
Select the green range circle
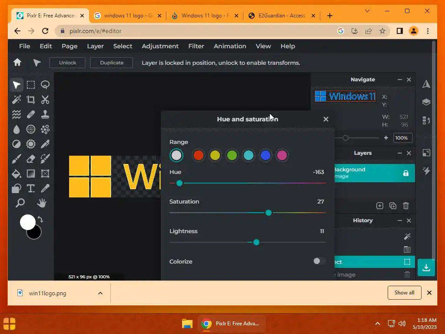click(232, 155)
